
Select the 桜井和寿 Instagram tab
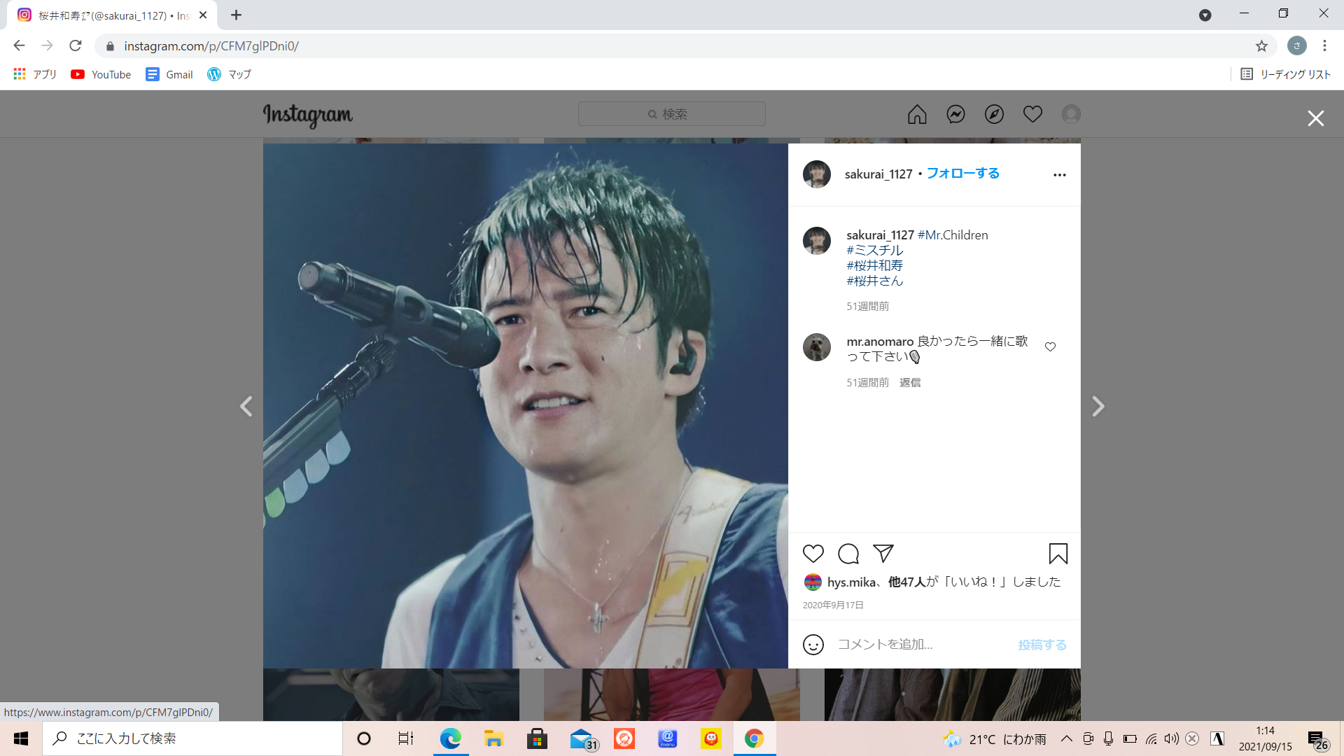pos(112,15)
